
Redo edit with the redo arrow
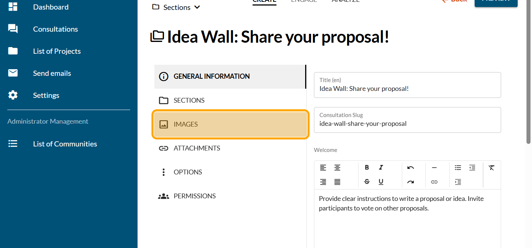pos(411,182)
